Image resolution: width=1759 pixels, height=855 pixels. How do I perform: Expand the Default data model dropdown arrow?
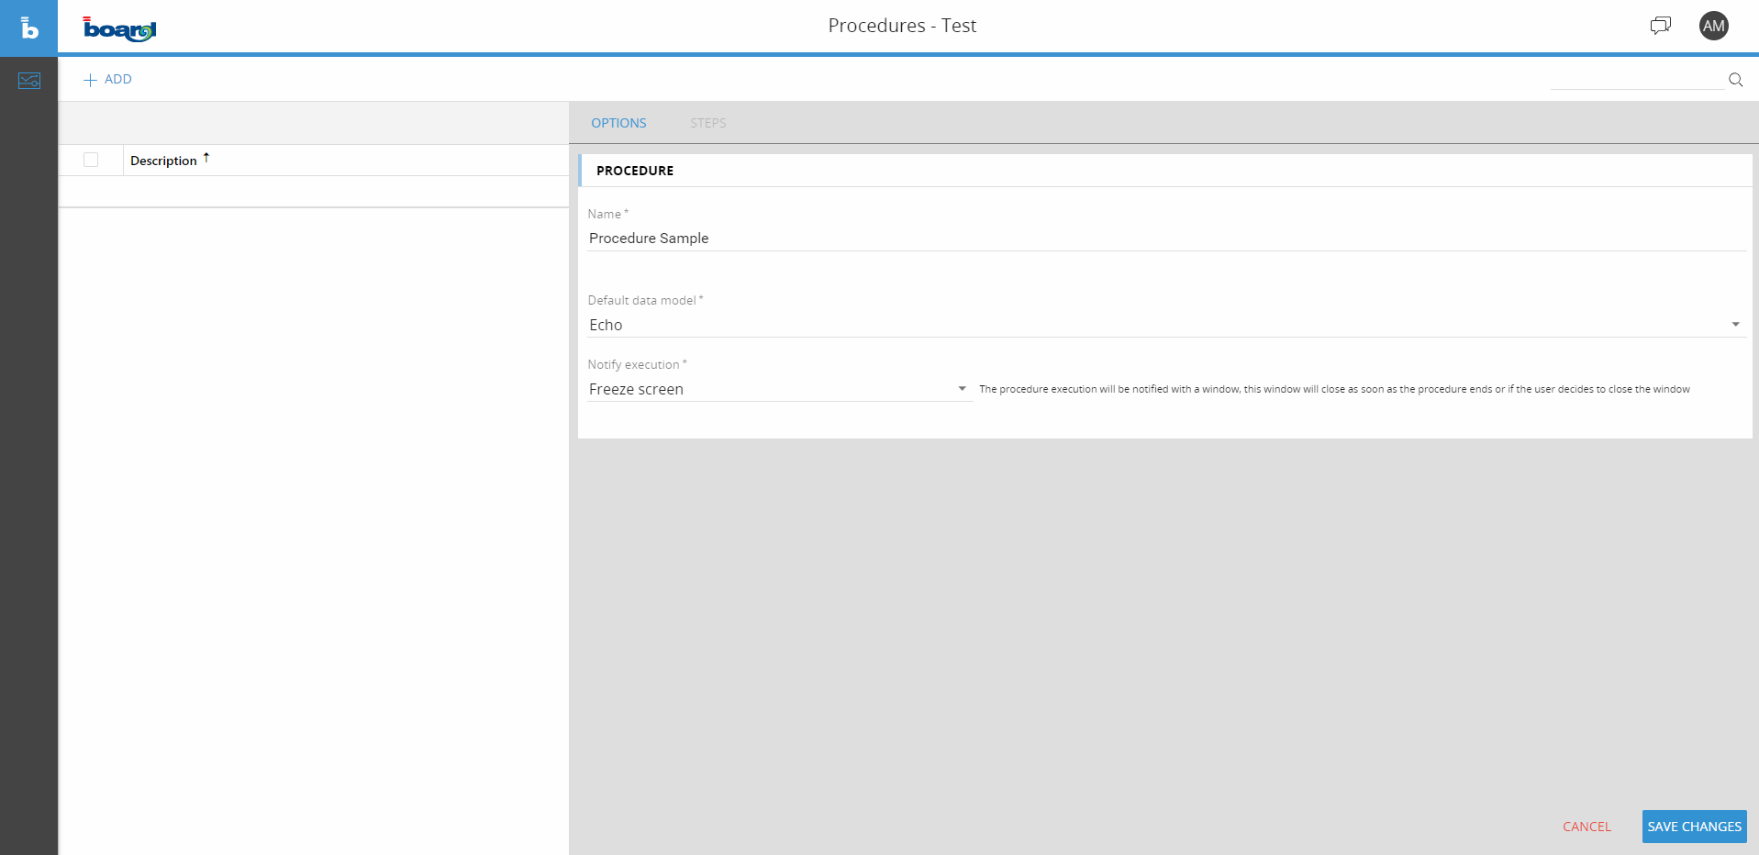[x=1735, y=324]
